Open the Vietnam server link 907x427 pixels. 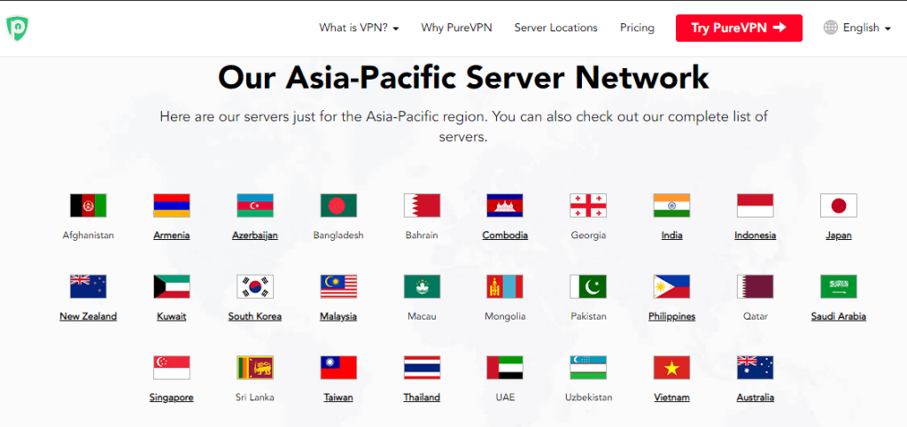click(671, 398)
